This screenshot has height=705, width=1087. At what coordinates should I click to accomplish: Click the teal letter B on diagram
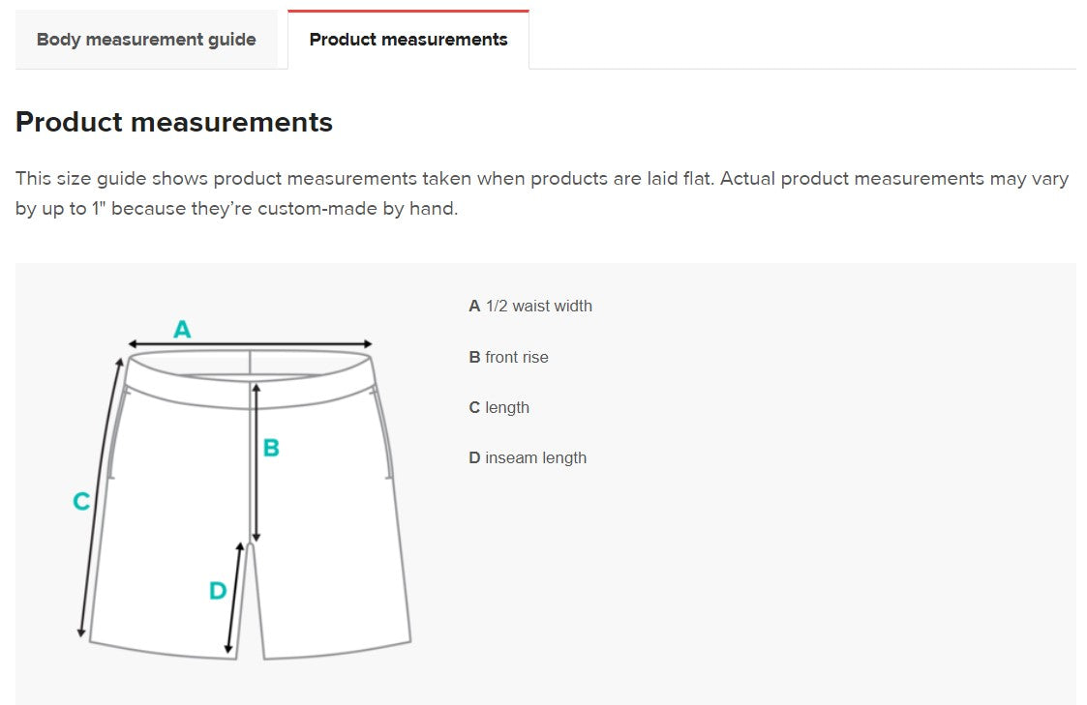(271, 448)
